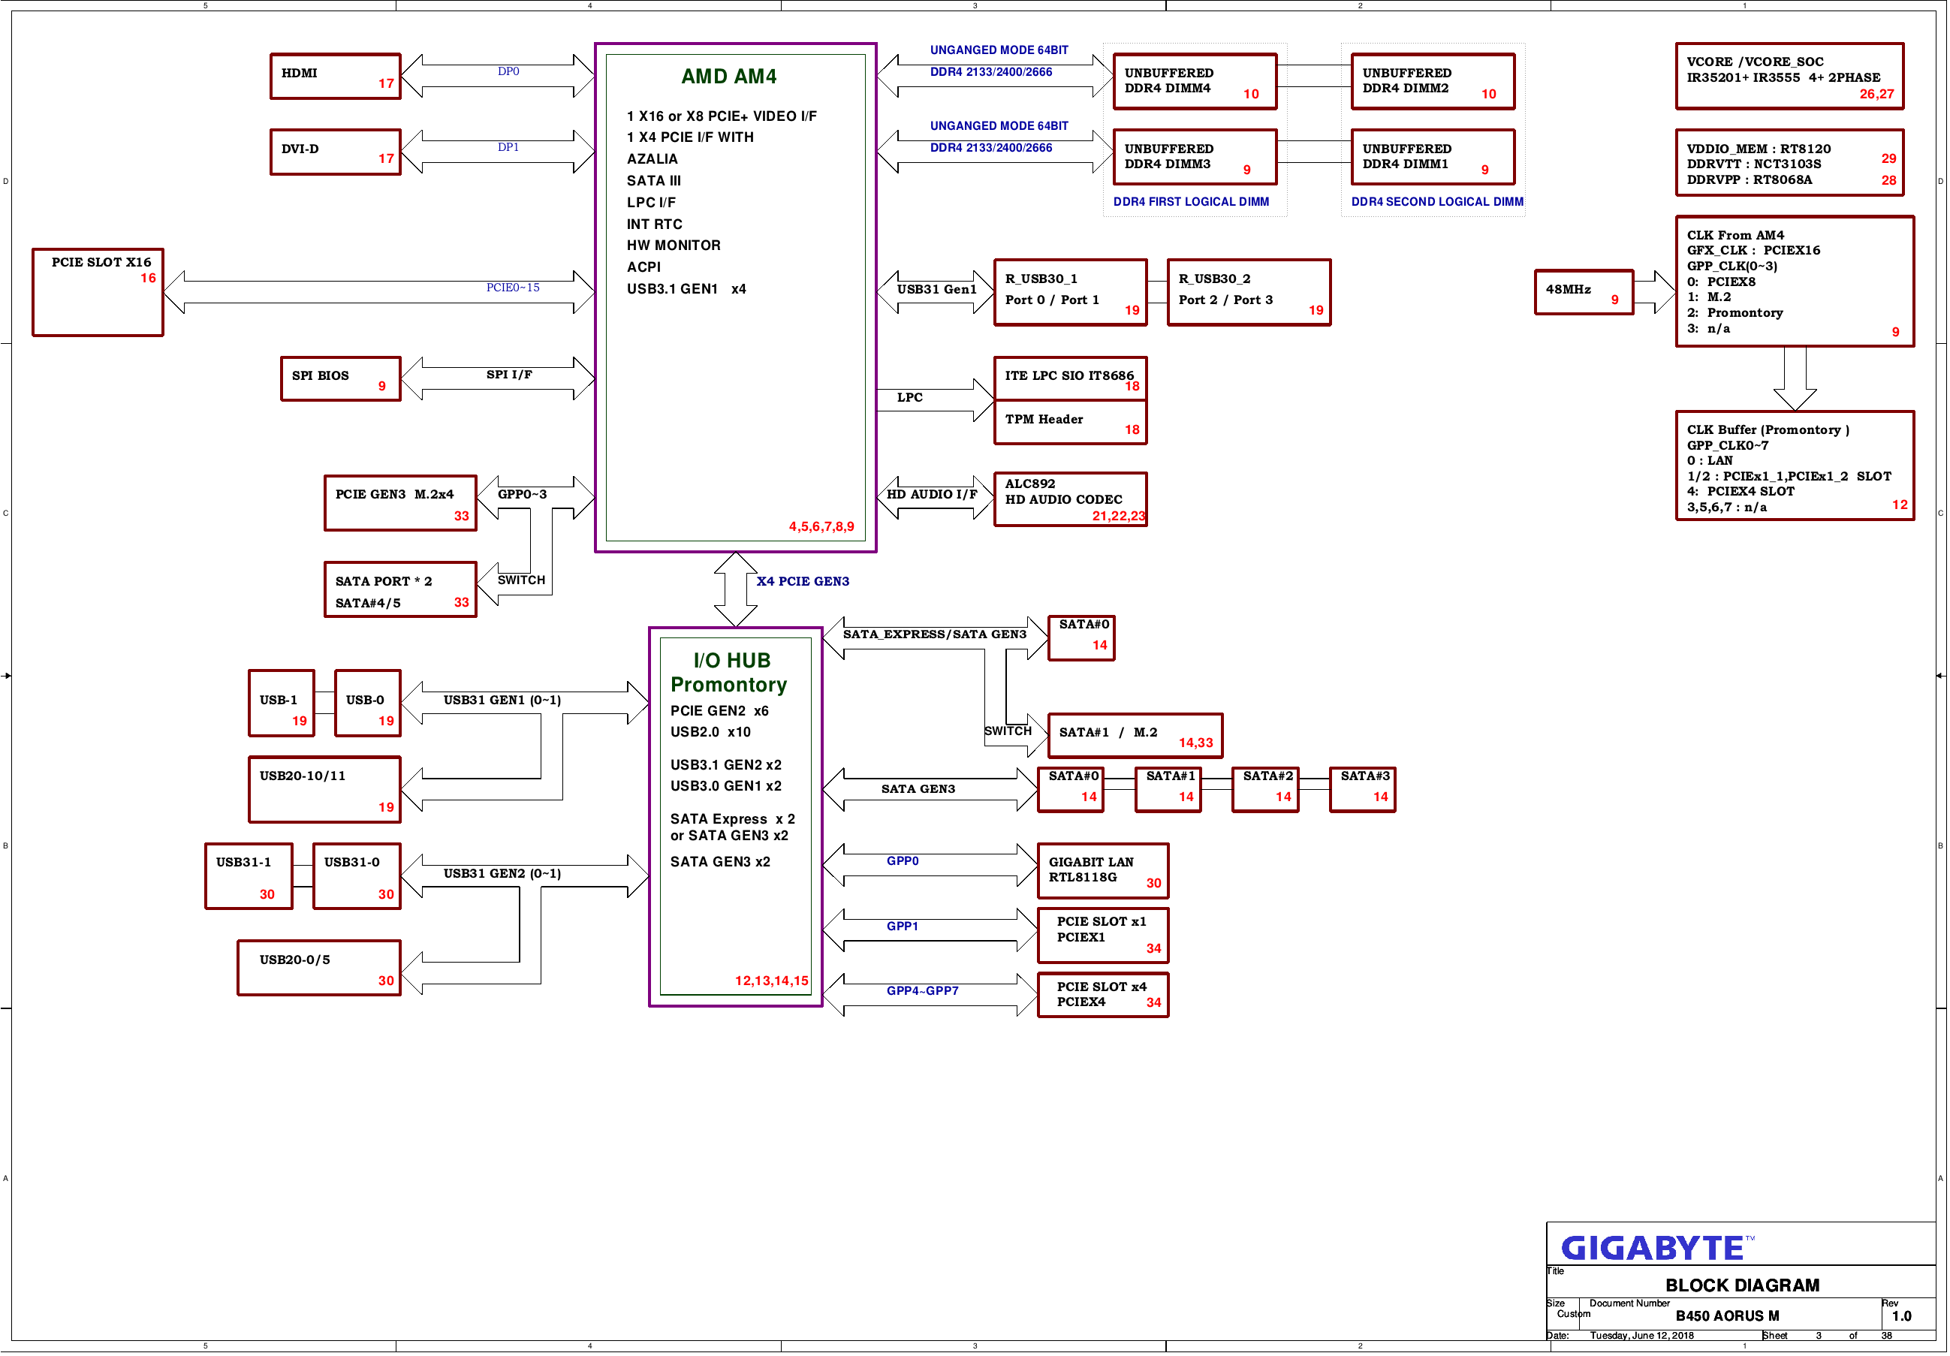Click the DP1 arrow label
Screen dimensions: 1950x1356
(508, 147)
